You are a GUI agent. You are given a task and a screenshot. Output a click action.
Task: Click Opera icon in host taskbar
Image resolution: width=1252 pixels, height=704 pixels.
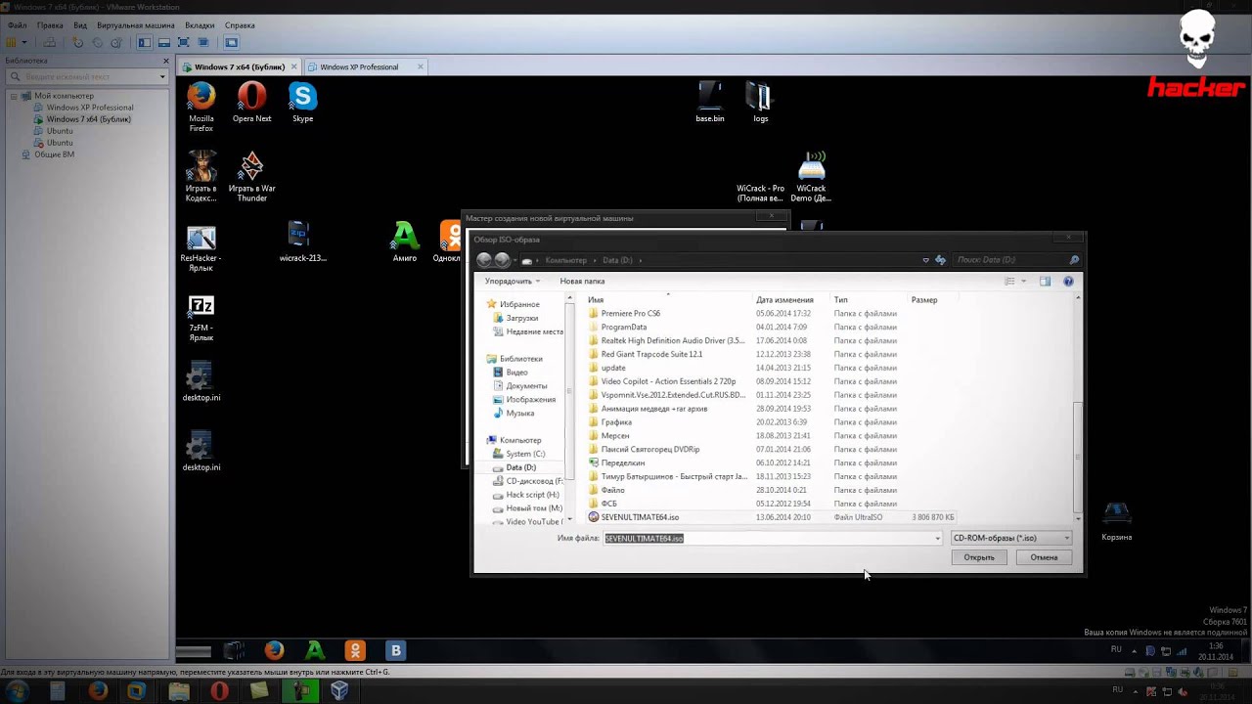click(x=219, y=691)
